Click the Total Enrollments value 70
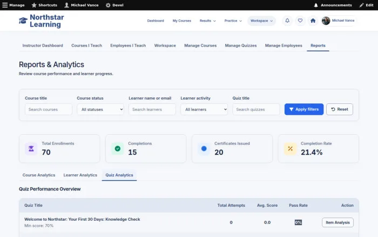 point(46,152)
